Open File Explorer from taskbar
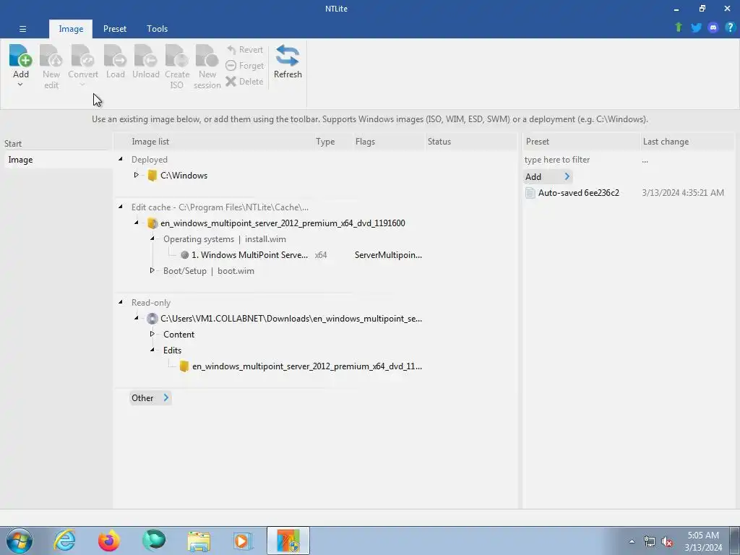This screenshot has height=555, width=740. 199,541
